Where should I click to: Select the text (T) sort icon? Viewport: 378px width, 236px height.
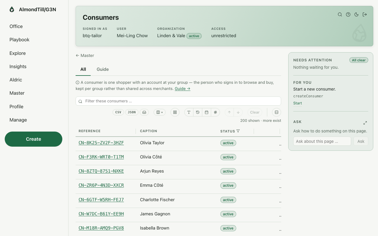point(189,112)
